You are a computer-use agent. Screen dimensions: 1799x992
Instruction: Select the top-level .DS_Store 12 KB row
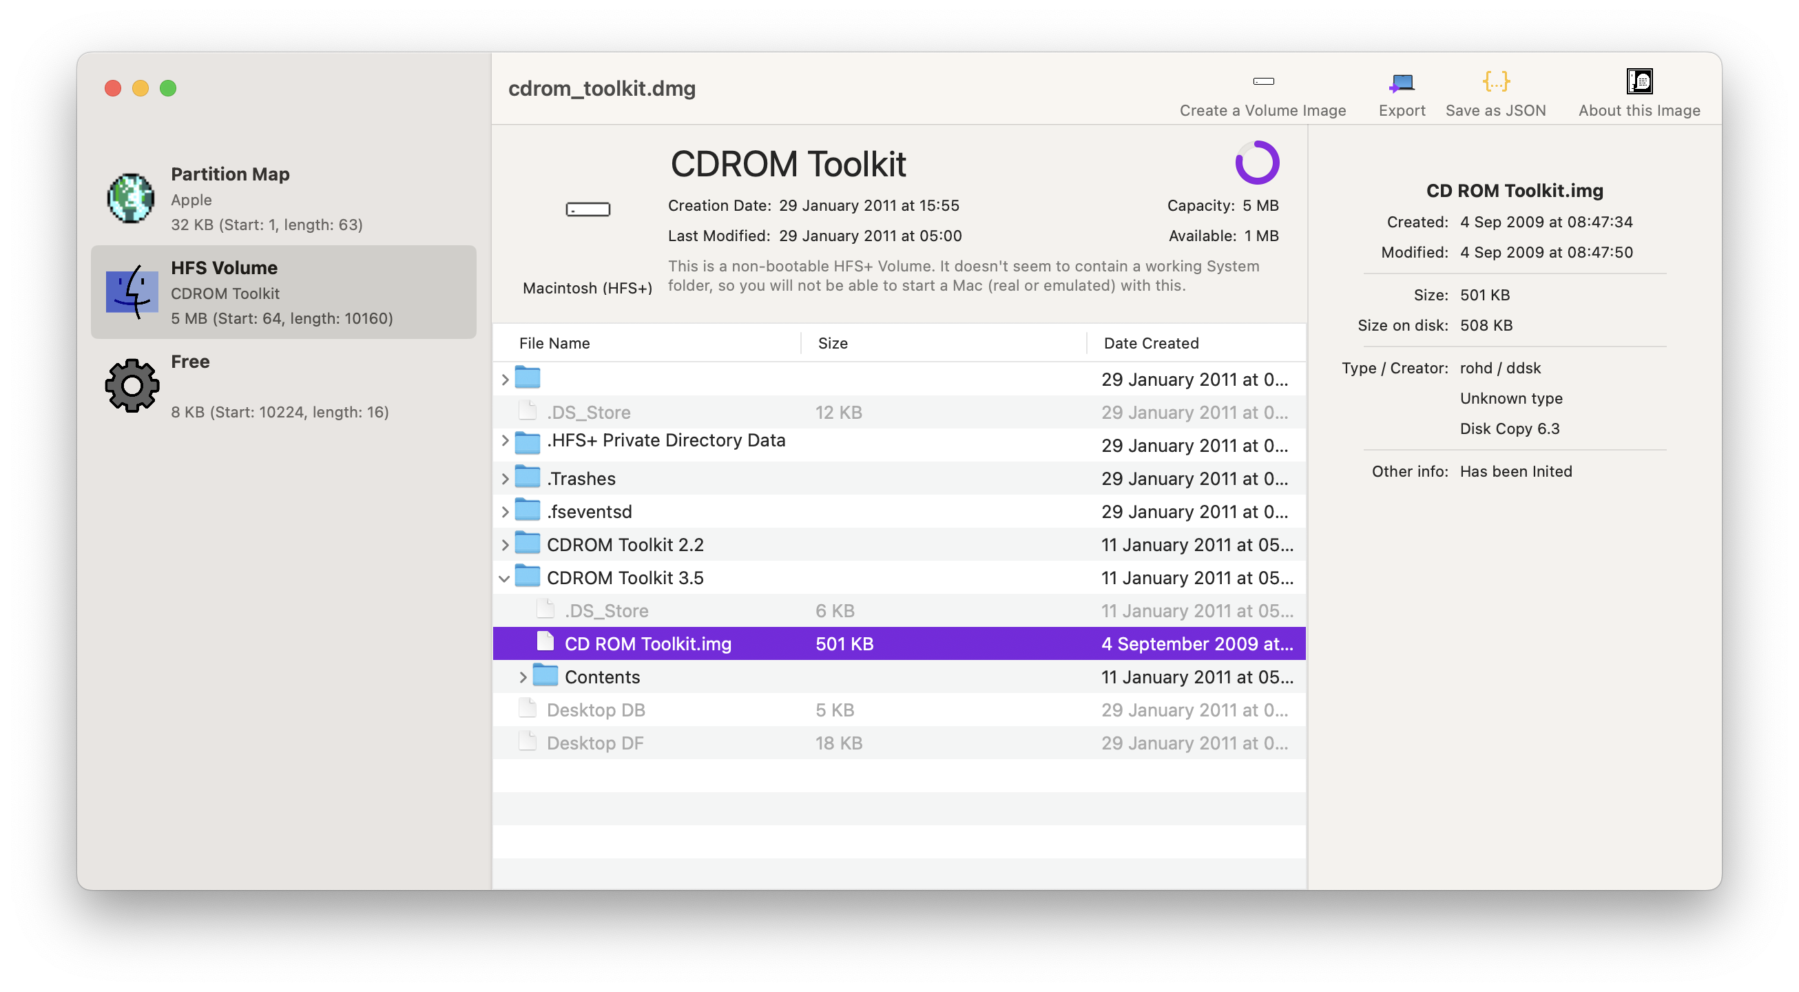point(899,412)
